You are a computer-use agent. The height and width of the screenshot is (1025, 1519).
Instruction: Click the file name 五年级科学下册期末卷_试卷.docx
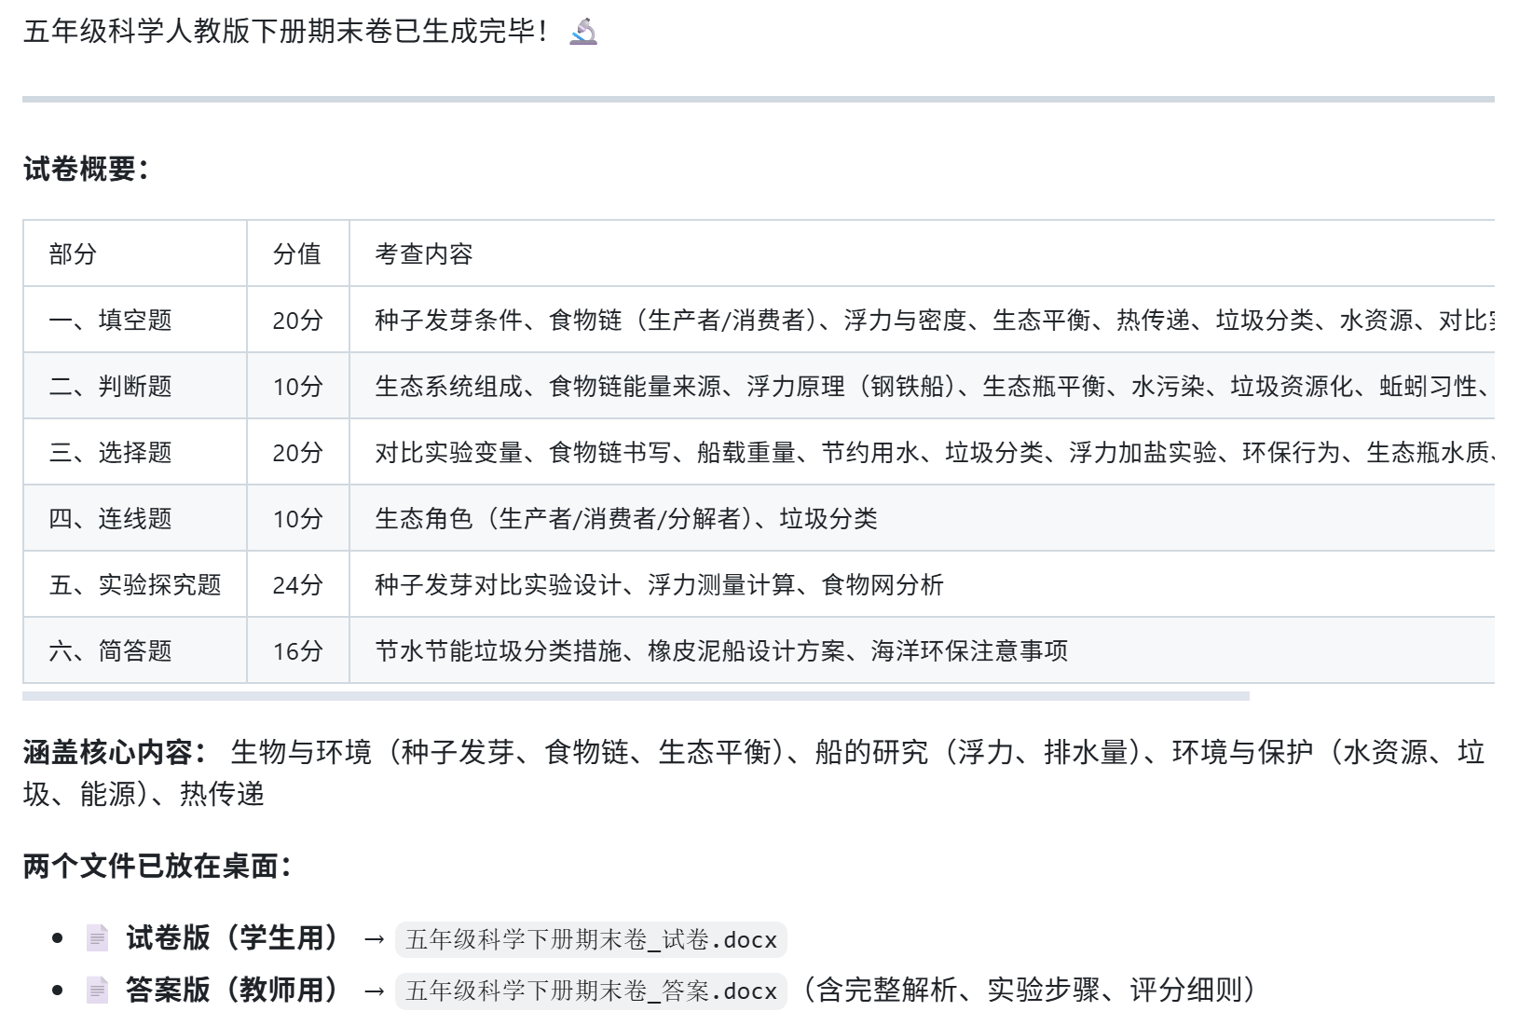[x=591, y=939]
